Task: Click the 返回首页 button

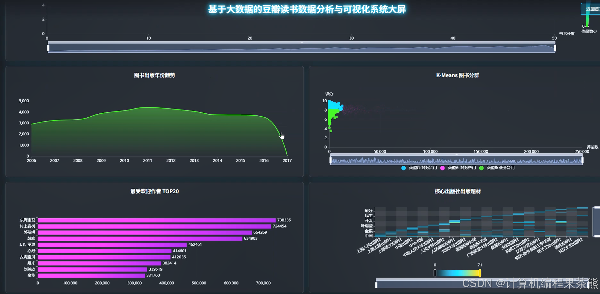Action: pyautogui.click(x=591, y=9)
